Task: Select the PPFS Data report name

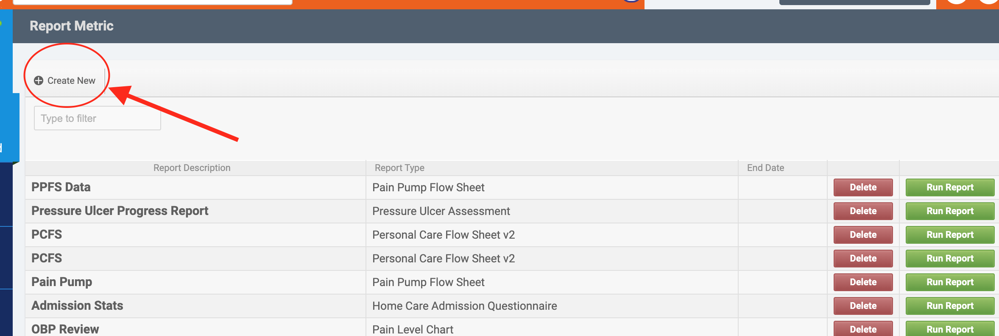Action: tap(61, 187)
